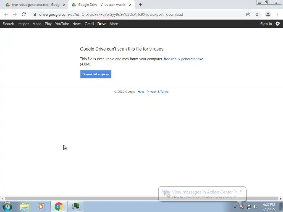283x212 pixels.
Task: Click the browser forward arrow
Action: (x=15, y=14)
